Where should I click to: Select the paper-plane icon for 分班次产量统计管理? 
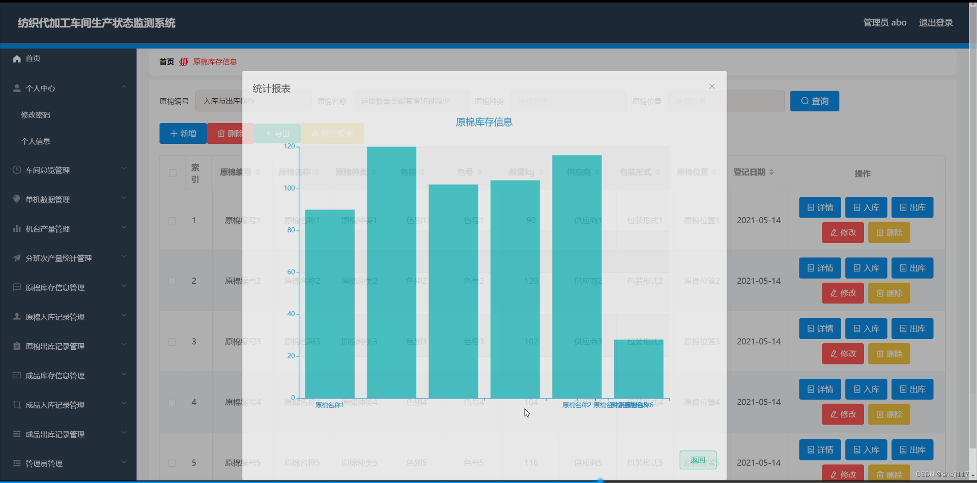pyautogui.click(x=17, y=257)
